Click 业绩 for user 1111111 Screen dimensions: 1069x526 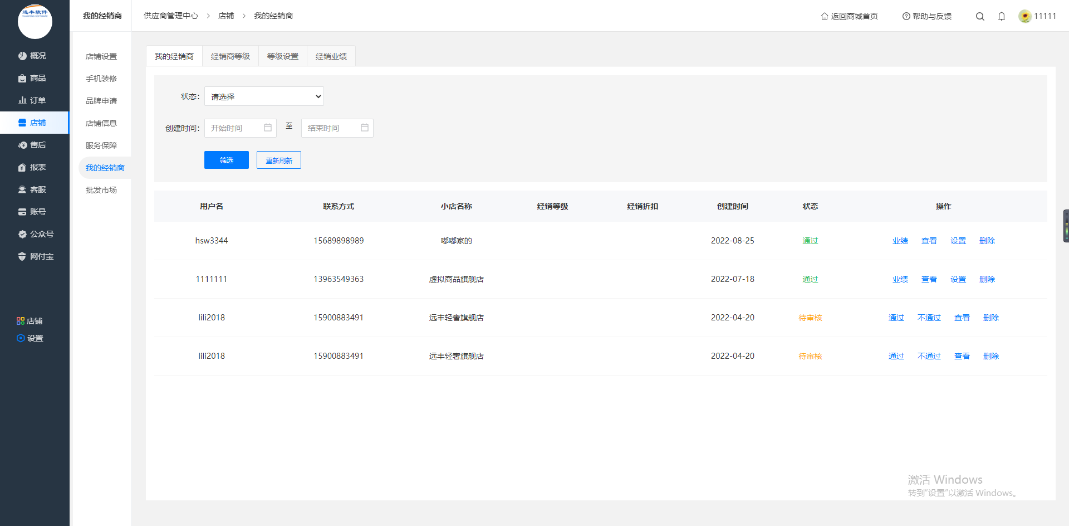pyautogui.click(x=900, y=279)
